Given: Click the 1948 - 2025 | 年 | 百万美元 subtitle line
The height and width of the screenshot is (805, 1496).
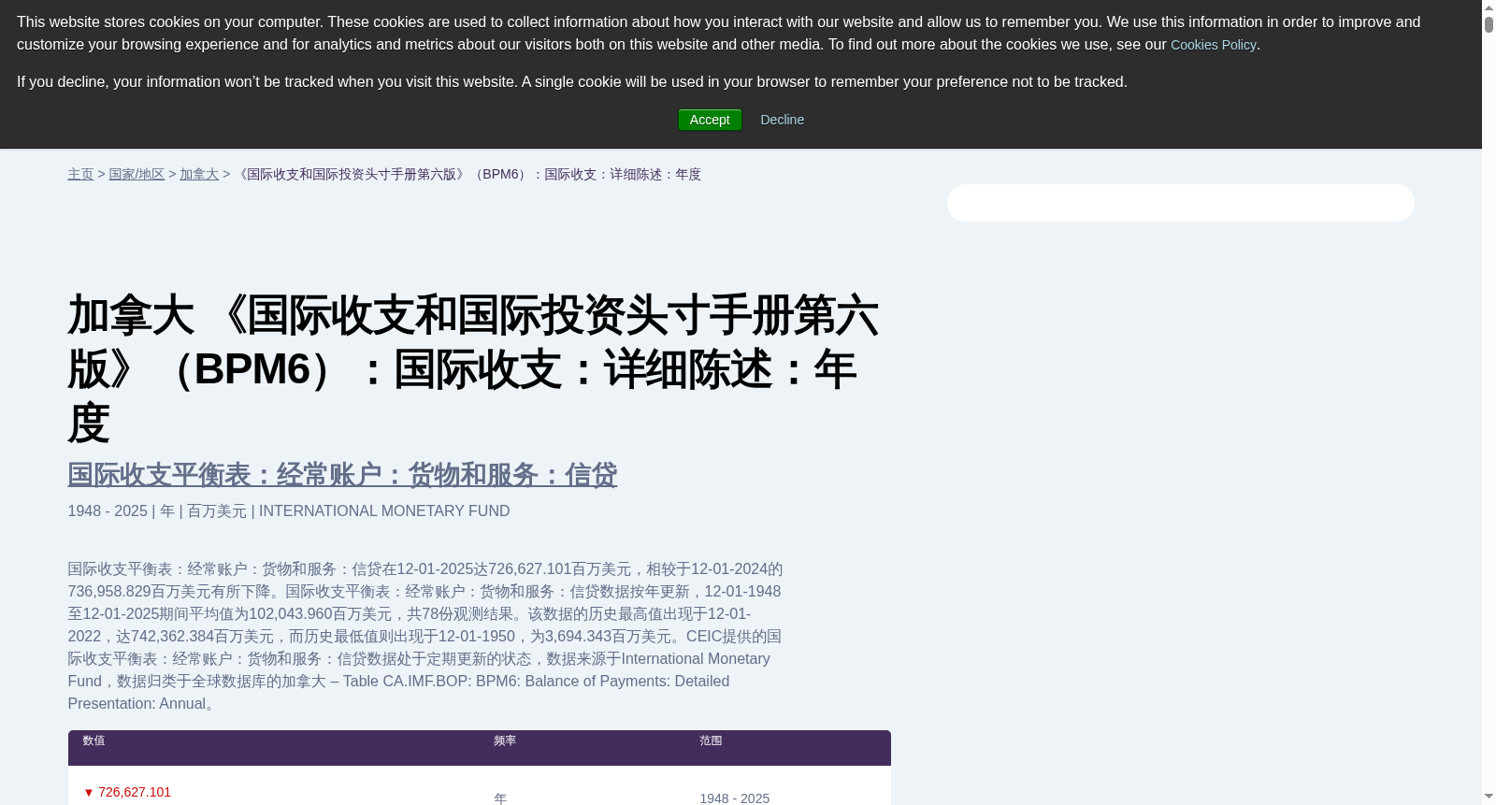Looking at the screenshot, I should pos(289,510).
